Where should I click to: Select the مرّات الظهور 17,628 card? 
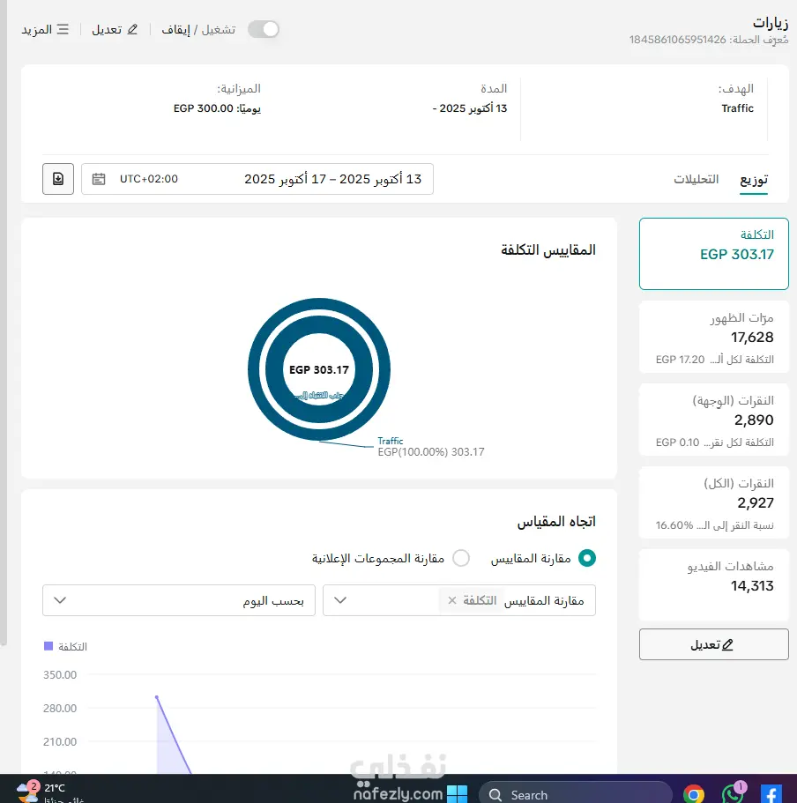pyautogui.click(x=713, y=337)
